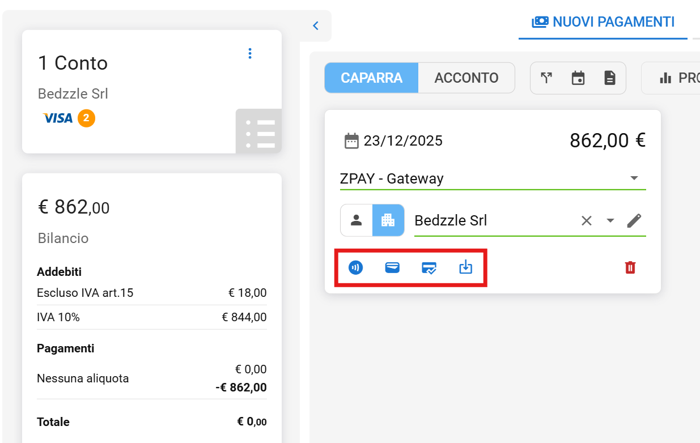Open the calendar event toolbar icon
Screen dimensions: 700x443
[x=578, y=78]
